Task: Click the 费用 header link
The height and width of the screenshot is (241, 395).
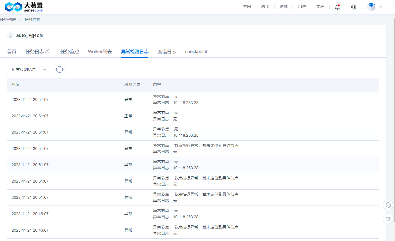Action: (x=265, y=7)
